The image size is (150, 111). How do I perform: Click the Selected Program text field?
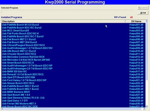[x=68, y=12]
